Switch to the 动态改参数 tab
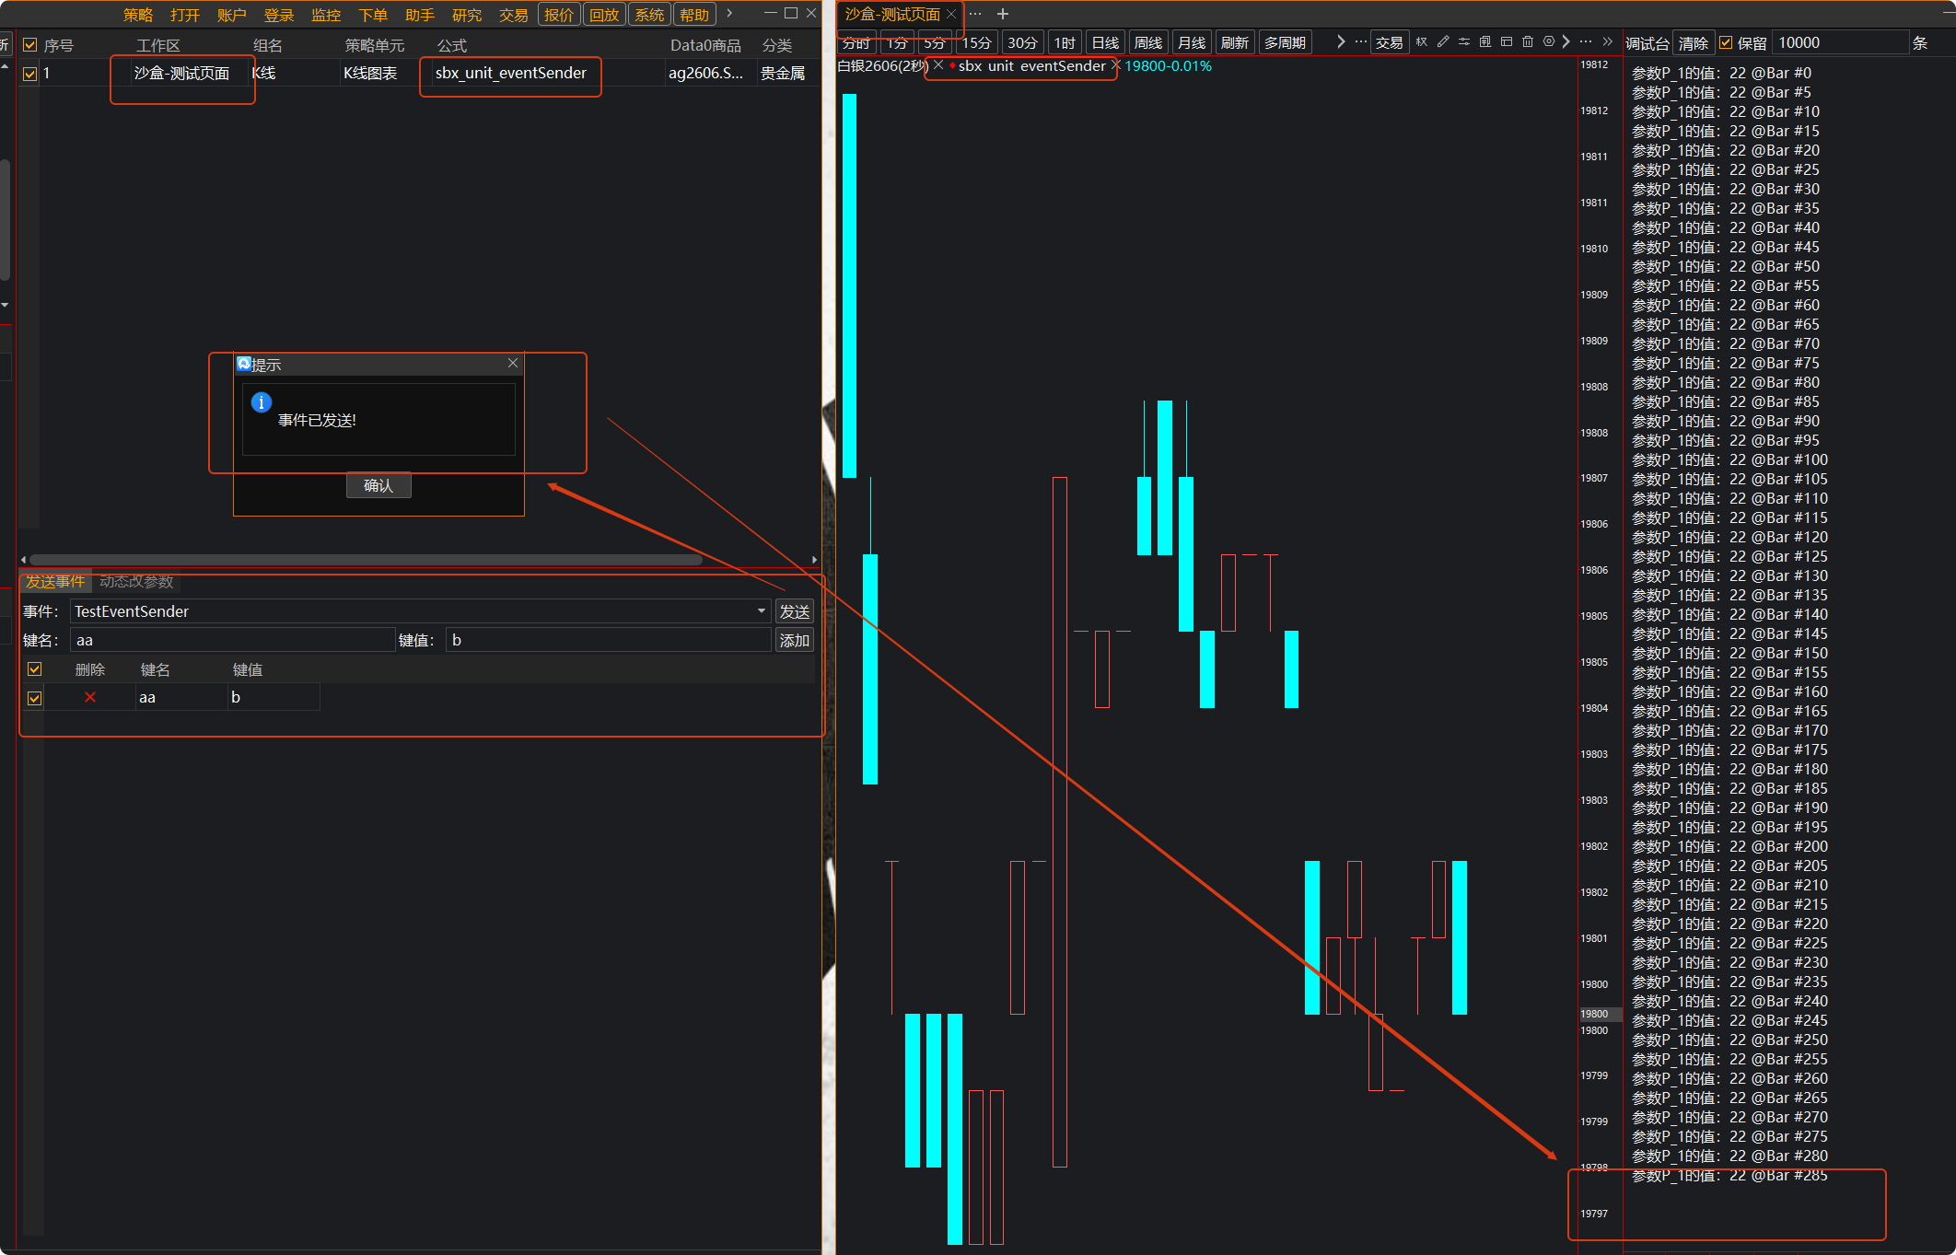The height and width of the screenshot is (1255, 1956). tap(136, 582)
